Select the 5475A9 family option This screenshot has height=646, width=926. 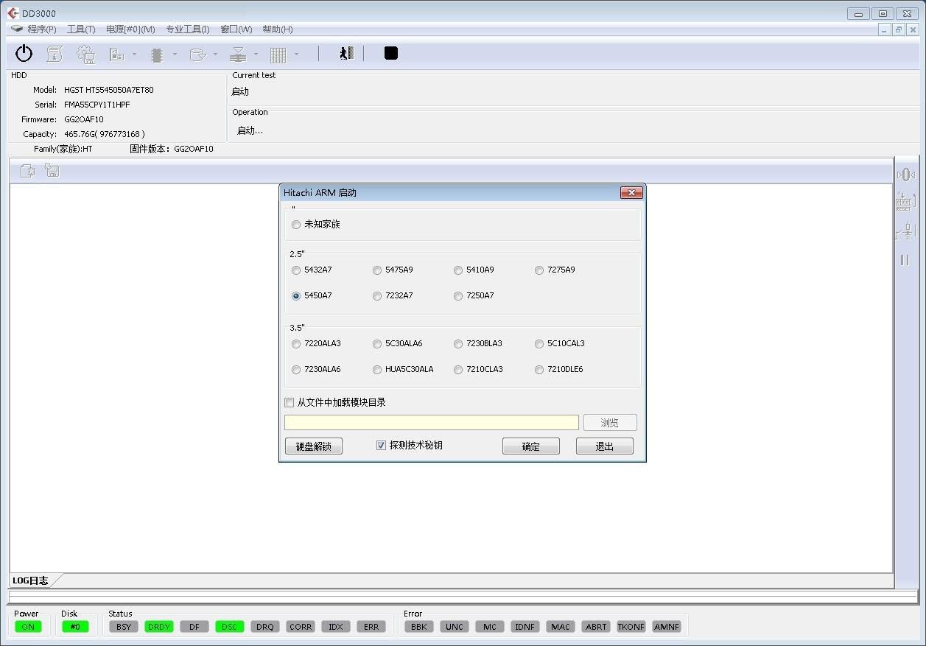[377, 270]
